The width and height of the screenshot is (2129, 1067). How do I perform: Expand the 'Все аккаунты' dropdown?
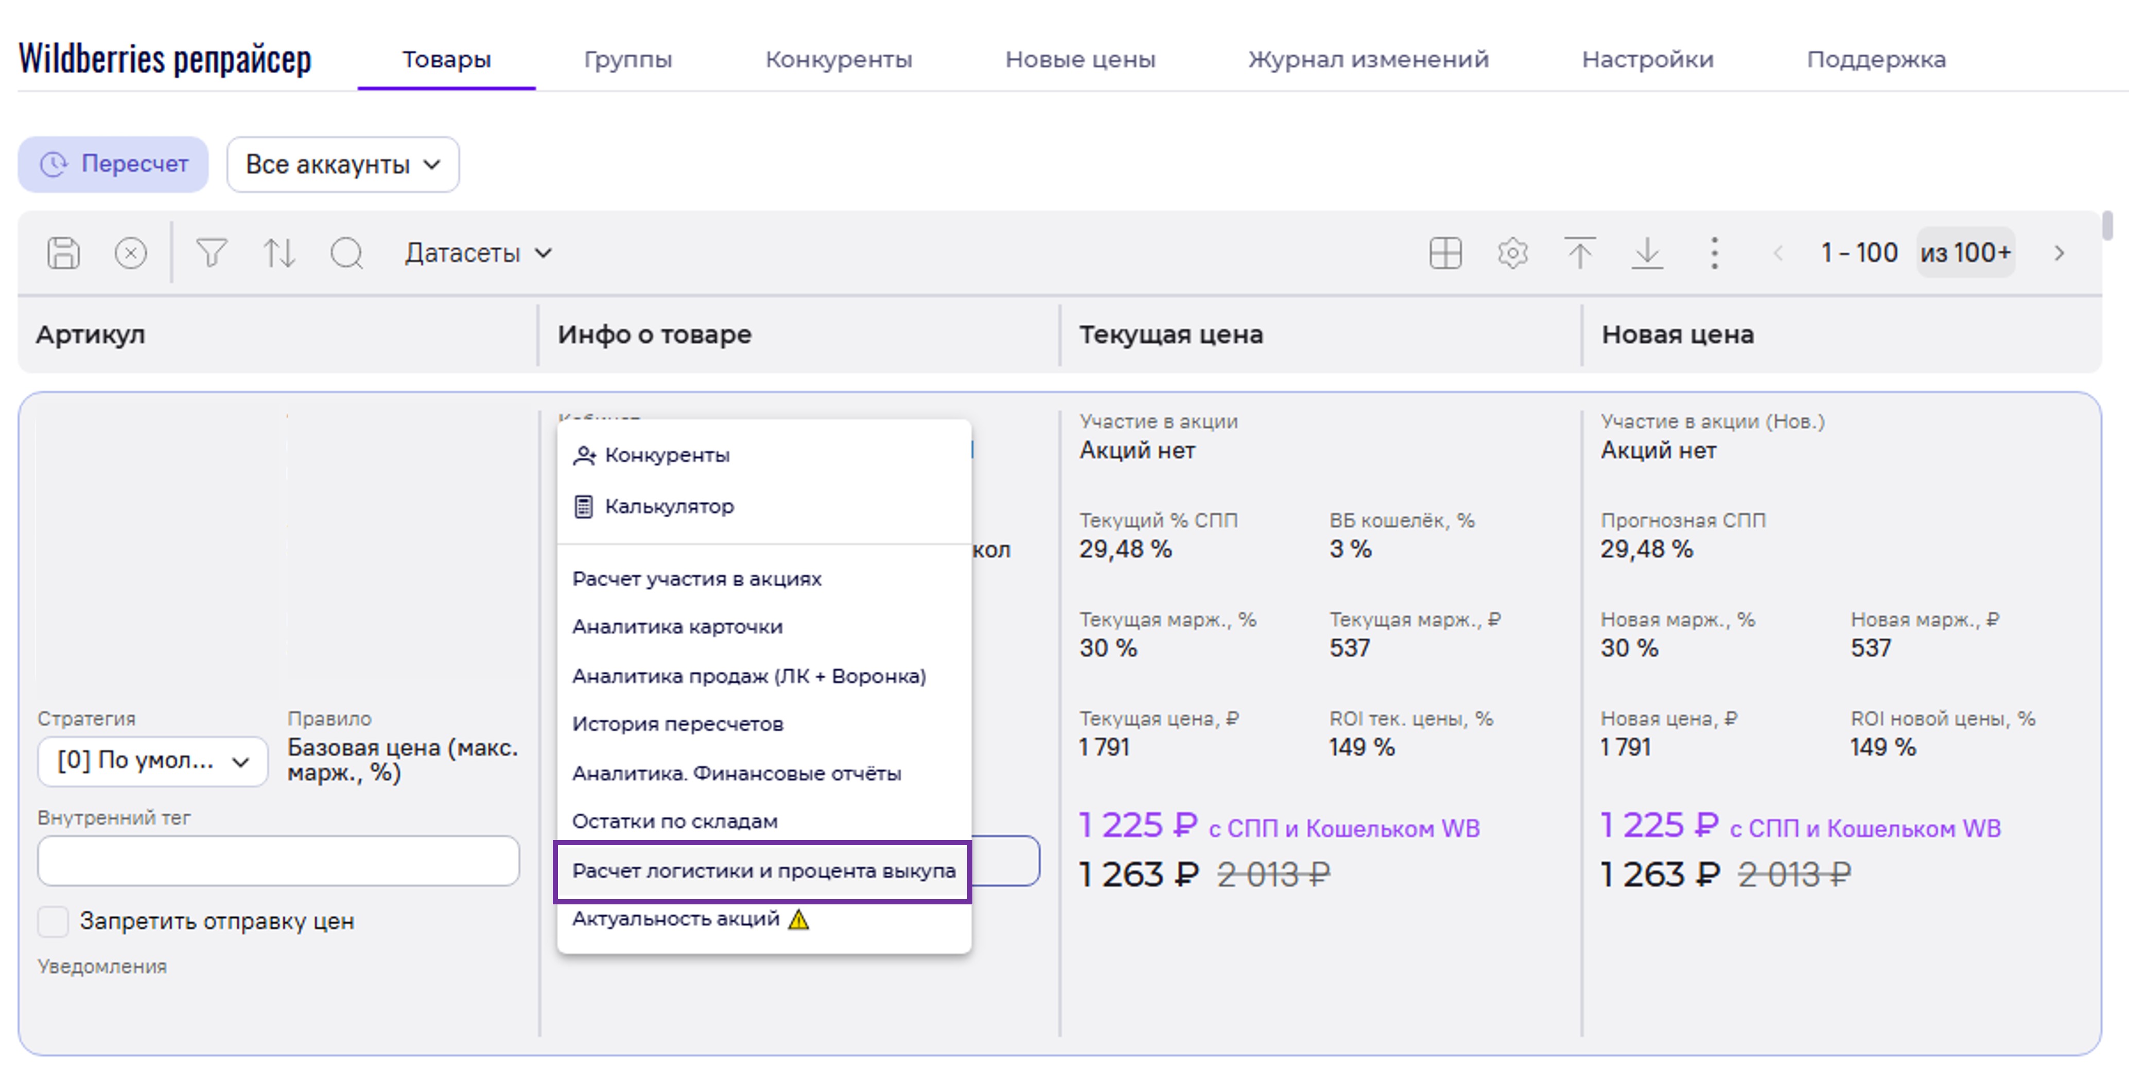[x=342, y=165]
